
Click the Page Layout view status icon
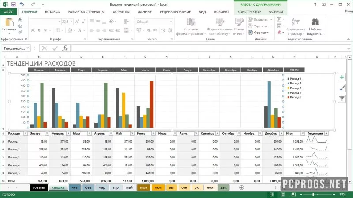click(283, 194)
